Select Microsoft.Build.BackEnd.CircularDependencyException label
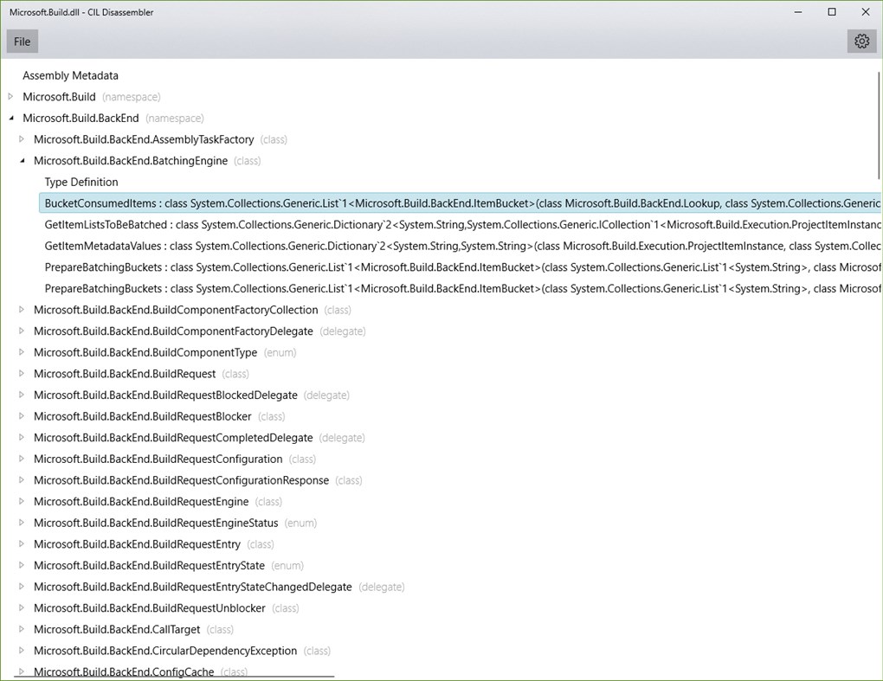The width and height of the screenshot is (883, 681). click(x=165, y=651)
